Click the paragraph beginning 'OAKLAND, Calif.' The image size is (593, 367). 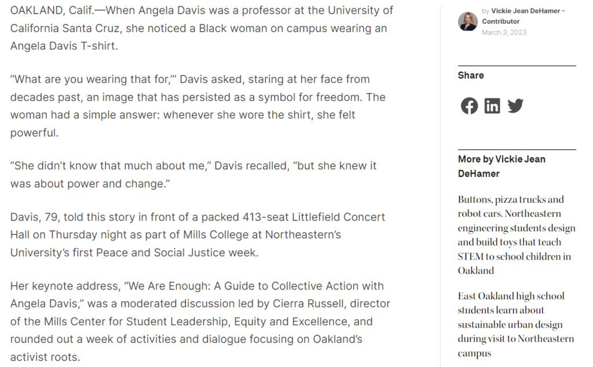pos(202,28)
